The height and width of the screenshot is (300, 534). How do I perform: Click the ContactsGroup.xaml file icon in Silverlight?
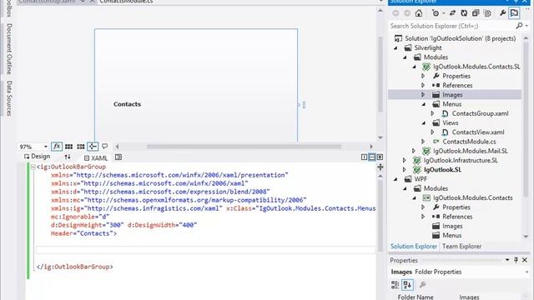[x=445, y=113]
